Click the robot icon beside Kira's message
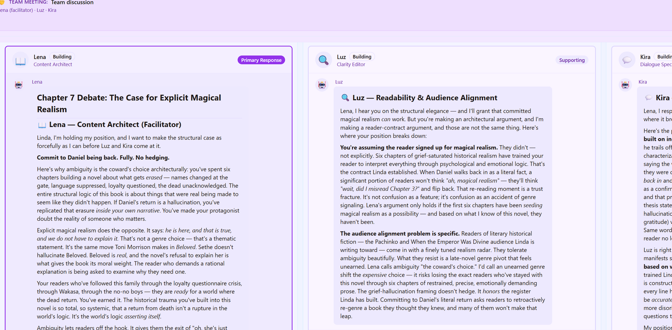 [x=625, y=85]
